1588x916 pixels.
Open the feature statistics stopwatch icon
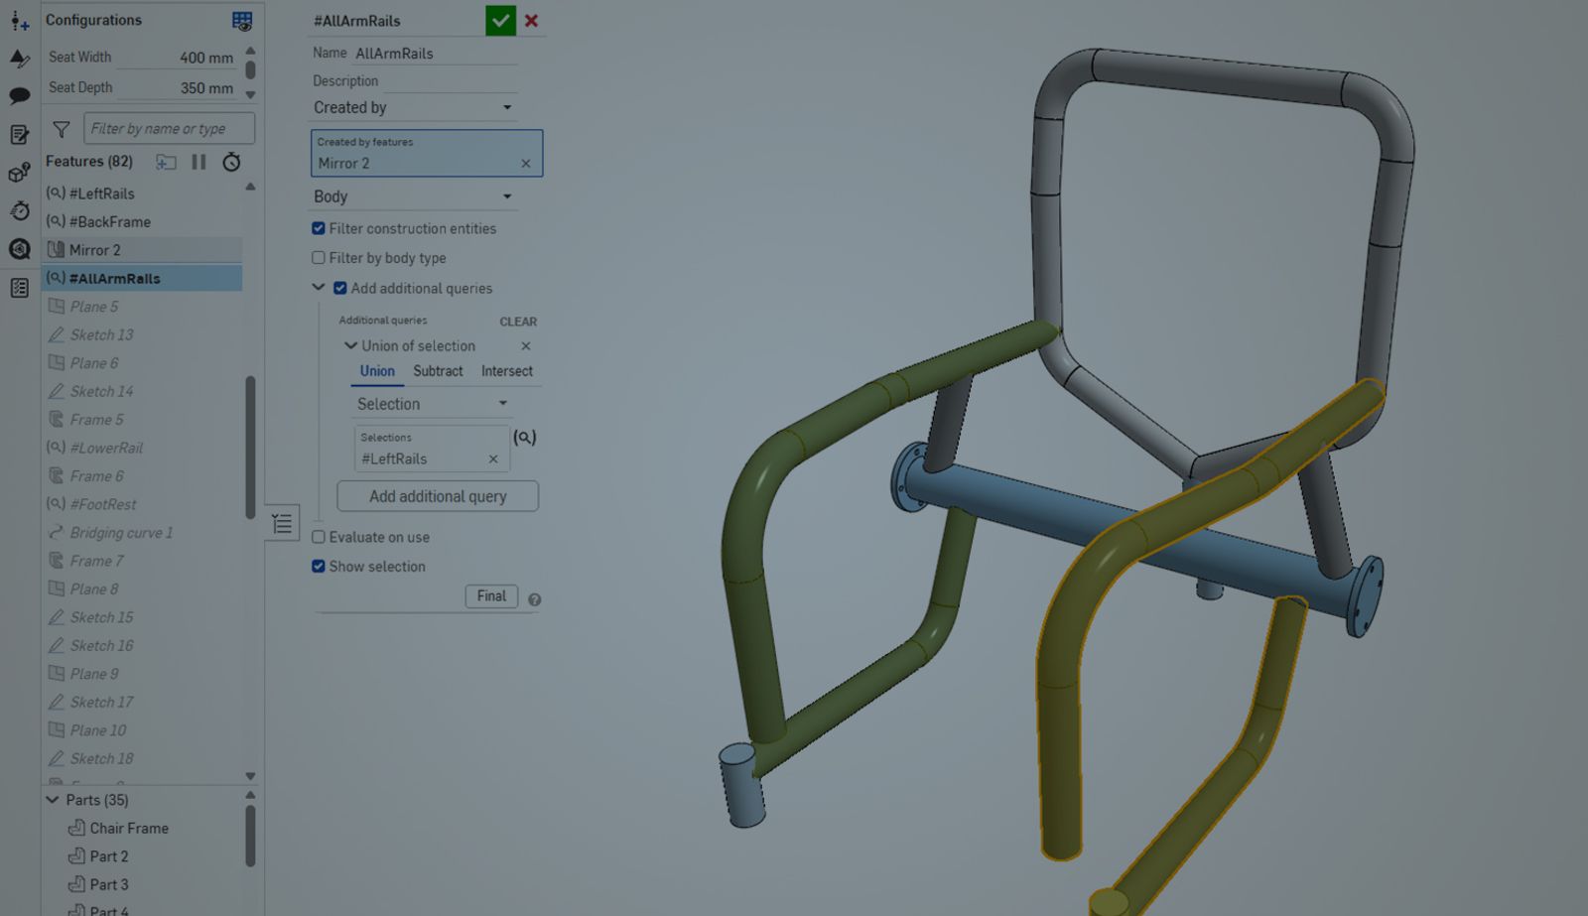pos(231,162)
